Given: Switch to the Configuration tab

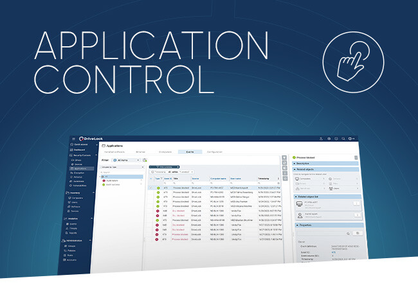Looking at the screenshot, I should coord(215,152).
